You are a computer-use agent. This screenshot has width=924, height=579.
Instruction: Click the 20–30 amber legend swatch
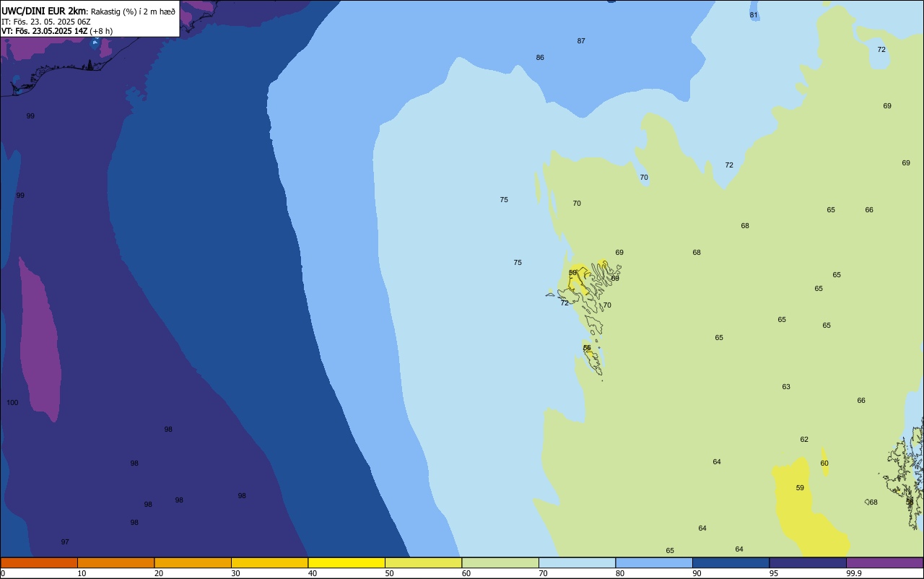click(x=193, y=562)
